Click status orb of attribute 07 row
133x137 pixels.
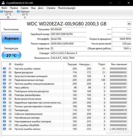pyautogui.click(x=4, y=84)
